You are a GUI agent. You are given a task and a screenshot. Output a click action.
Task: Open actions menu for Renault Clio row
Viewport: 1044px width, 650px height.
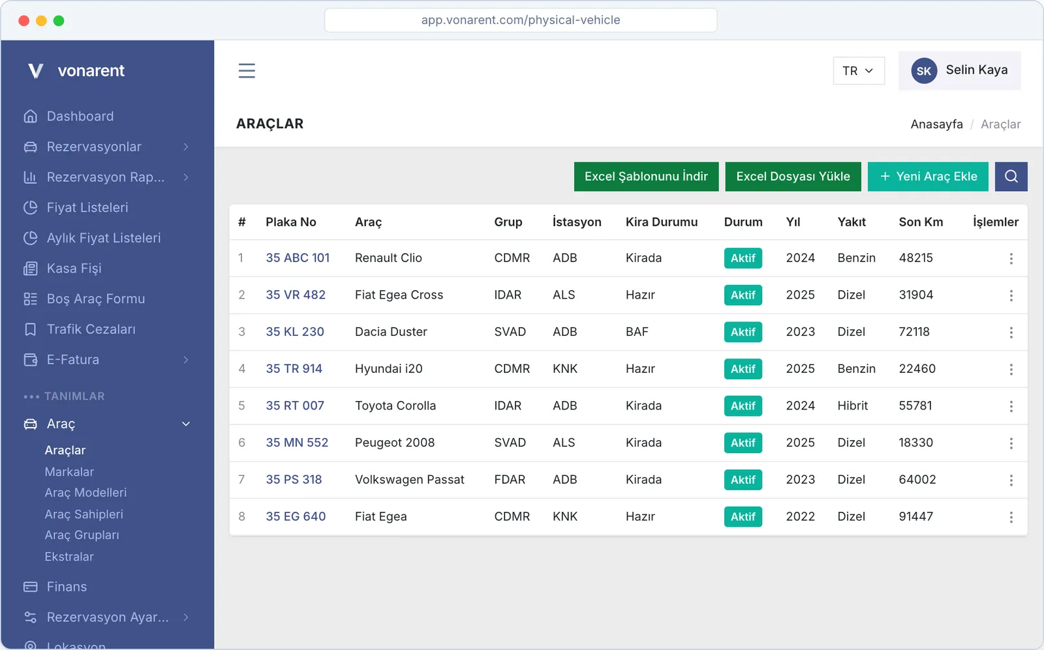point(1011,258)
